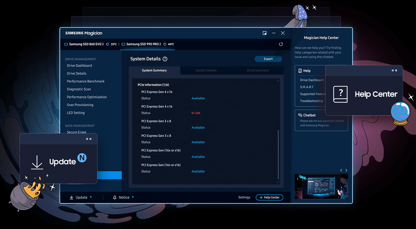Click the N badge on Update card
Viewport: 416px width, 229px height.
coord(82,158)
